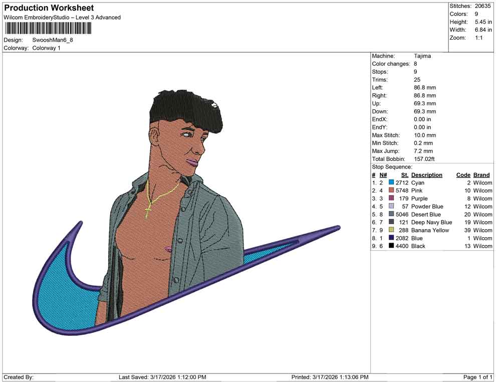Click the Code column header
Viewport: 496px width, 382px height.
click(x=463, y=174)
